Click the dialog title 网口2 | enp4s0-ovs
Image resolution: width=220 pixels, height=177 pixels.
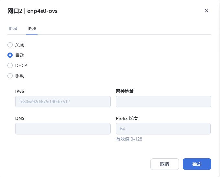32,11
